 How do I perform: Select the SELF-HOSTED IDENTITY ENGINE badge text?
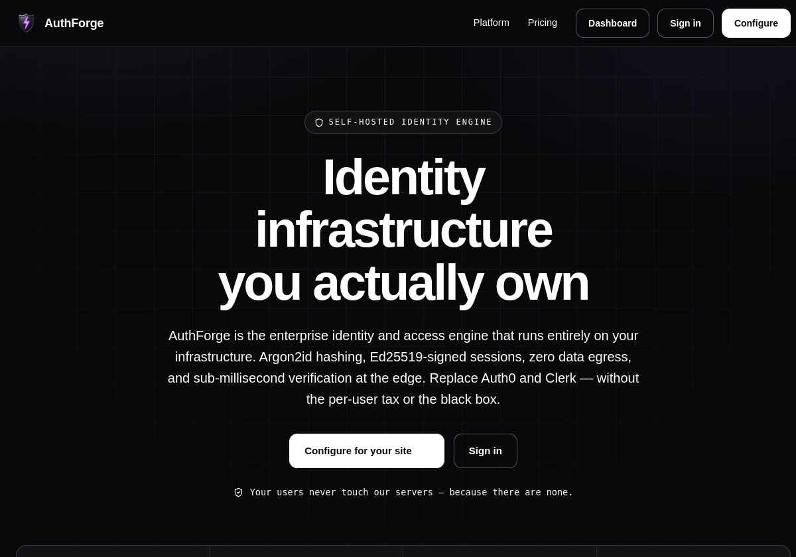411,122
